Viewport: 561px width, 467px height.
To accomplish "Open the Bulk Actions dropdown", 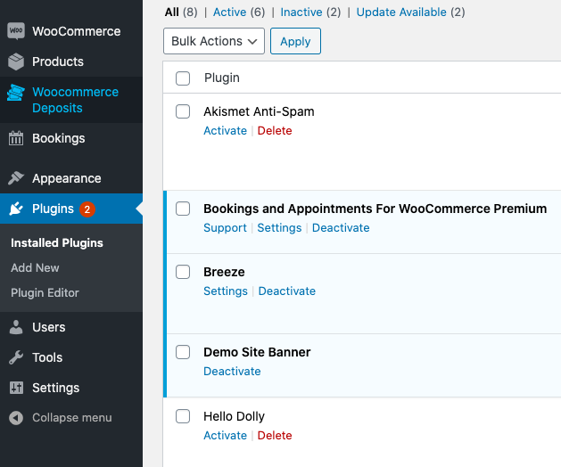I will (214, 41).
